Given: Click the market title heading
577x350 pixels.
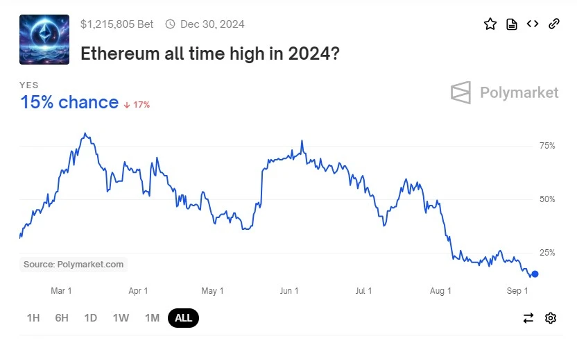Looking at the screenshot, I should coord(209,53).
